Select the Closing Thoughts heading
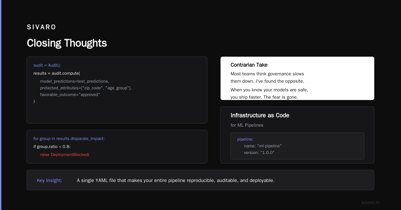The image size is (401, 210). click(67, 43)
